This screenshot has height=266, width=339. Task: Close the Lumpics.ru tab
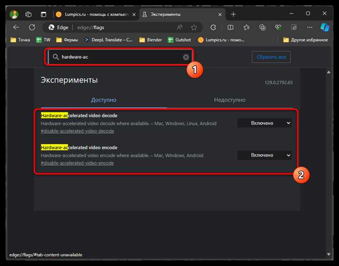coord(134,14)
